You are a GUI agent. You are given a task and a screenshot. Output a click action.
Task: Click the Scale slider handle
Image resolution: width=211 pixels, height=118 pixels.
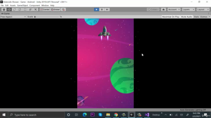[x=35, y=17]
